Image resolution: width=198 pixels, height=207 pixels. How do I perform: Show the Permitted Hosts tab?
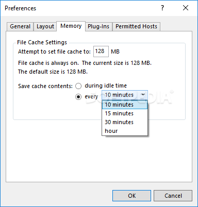pyautogui.click(x=136, y=27)
